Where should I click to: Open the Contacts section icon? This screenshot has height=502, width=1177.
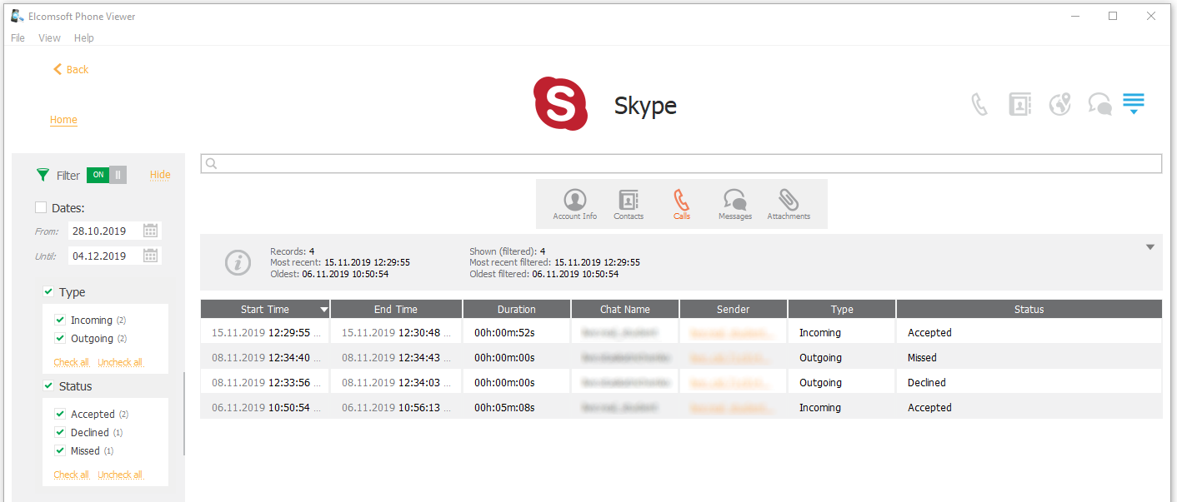tap(628, 203)
